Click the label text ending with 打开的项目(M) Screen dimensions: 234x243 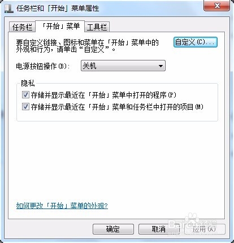click(x=117, y=107)
